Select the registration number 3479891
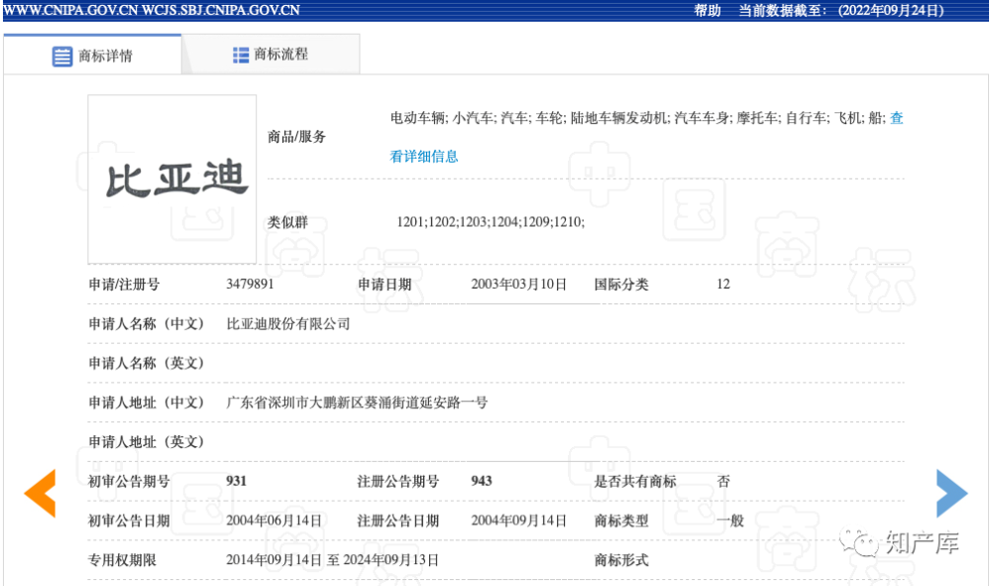The height and width of the screenshot is (586, 991). (x=250, y=284)
